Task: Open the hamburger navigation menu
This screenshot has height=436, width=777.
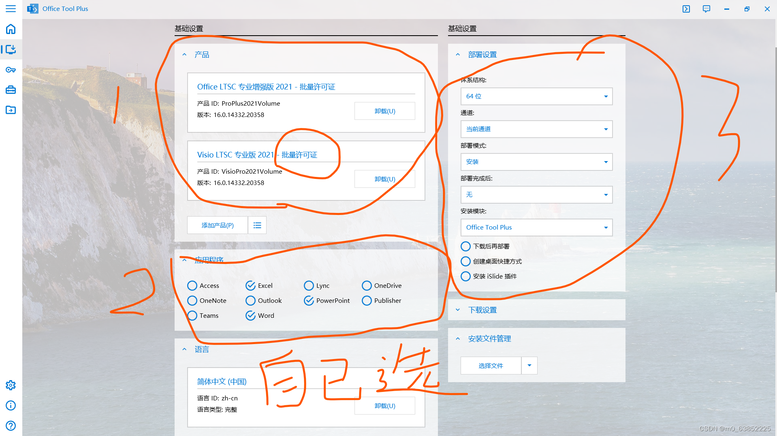Action: (11, 9)
